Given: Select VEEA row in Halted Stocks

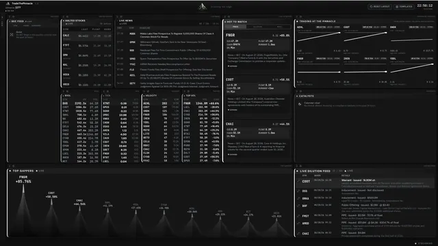Looking at the screenshot, I should point(87,76).
